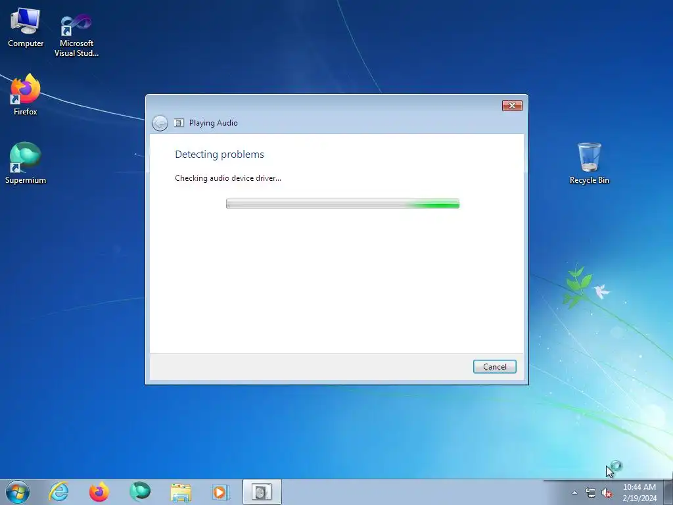Click the troubleshooter taskbar button
Image resolution: width=673 pixels, height=505 pixels.
click(x=262, y=492)
